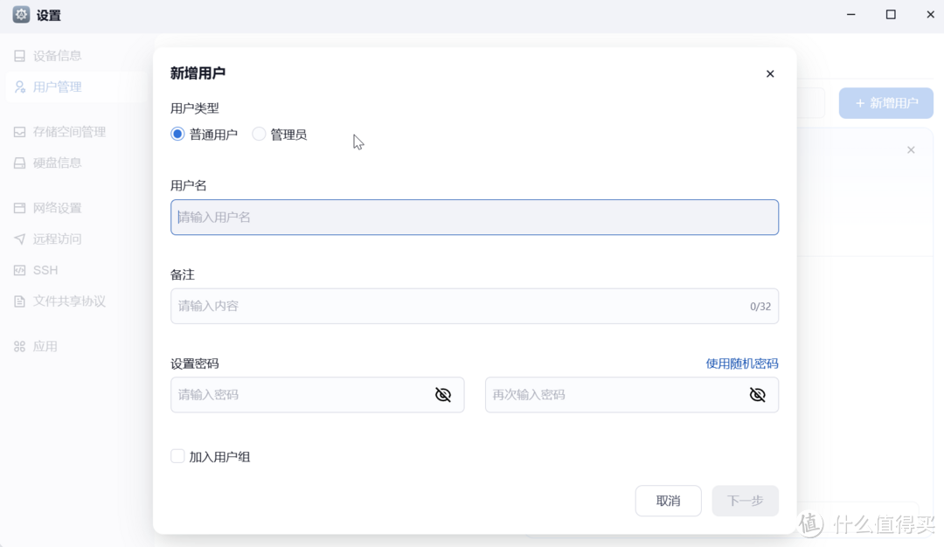Toggle visibility of 再次输入密码 field
The image size is (944, 547).
tap(757, 395)
